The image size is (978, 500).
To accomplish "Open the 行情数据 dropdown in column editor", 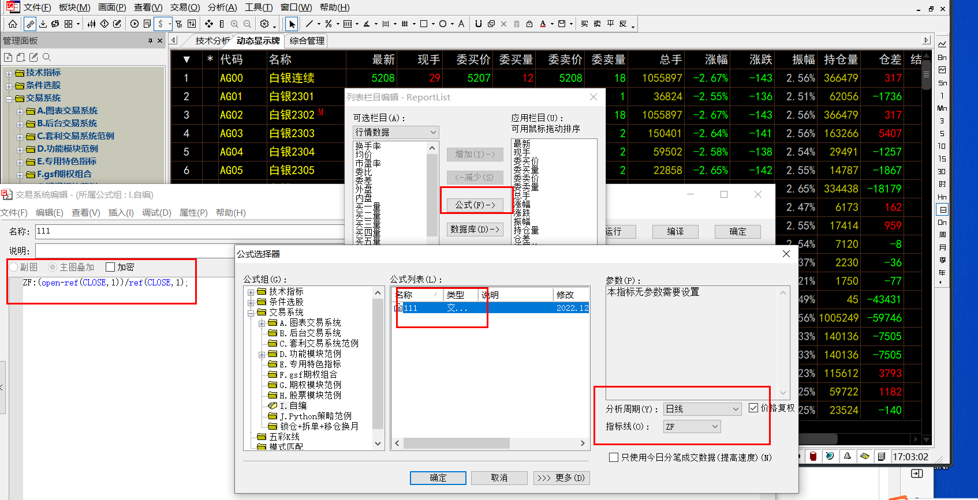I will coord(396,132).
